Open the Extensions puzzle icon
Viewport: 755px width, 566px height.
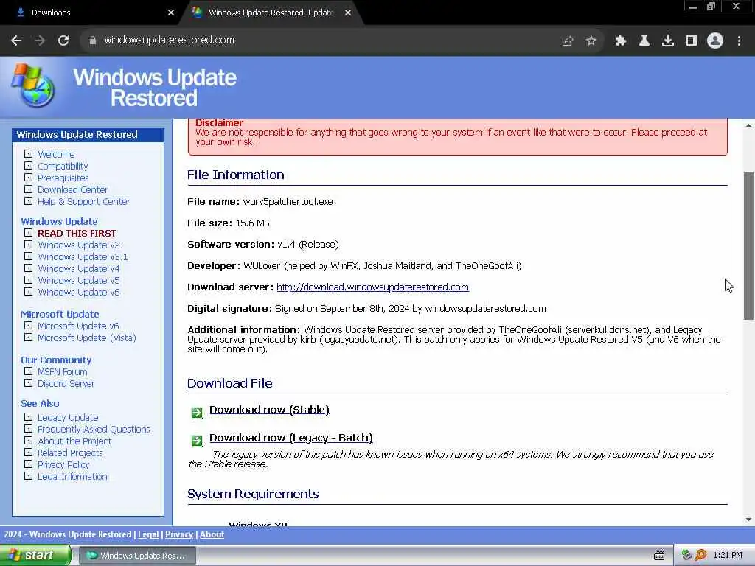coord(621,41)
